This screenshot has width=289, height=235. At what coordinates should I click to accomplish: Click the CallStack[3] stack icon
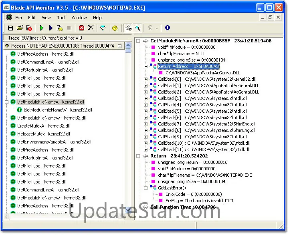[x=153, y=98]
